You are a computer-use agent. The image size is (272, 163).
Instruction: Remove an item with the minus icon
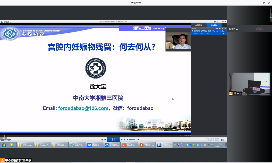[220, 28]
